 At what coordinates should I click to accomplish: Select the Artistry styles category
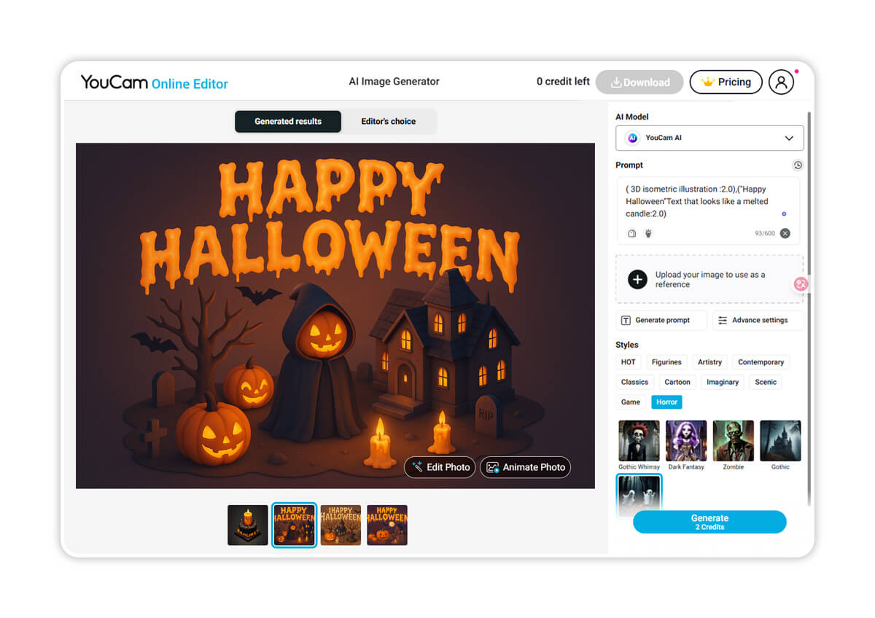(709, 362)
